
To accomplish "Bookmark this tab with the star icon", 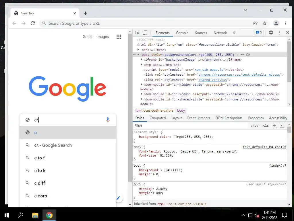I will pos(264,23).
